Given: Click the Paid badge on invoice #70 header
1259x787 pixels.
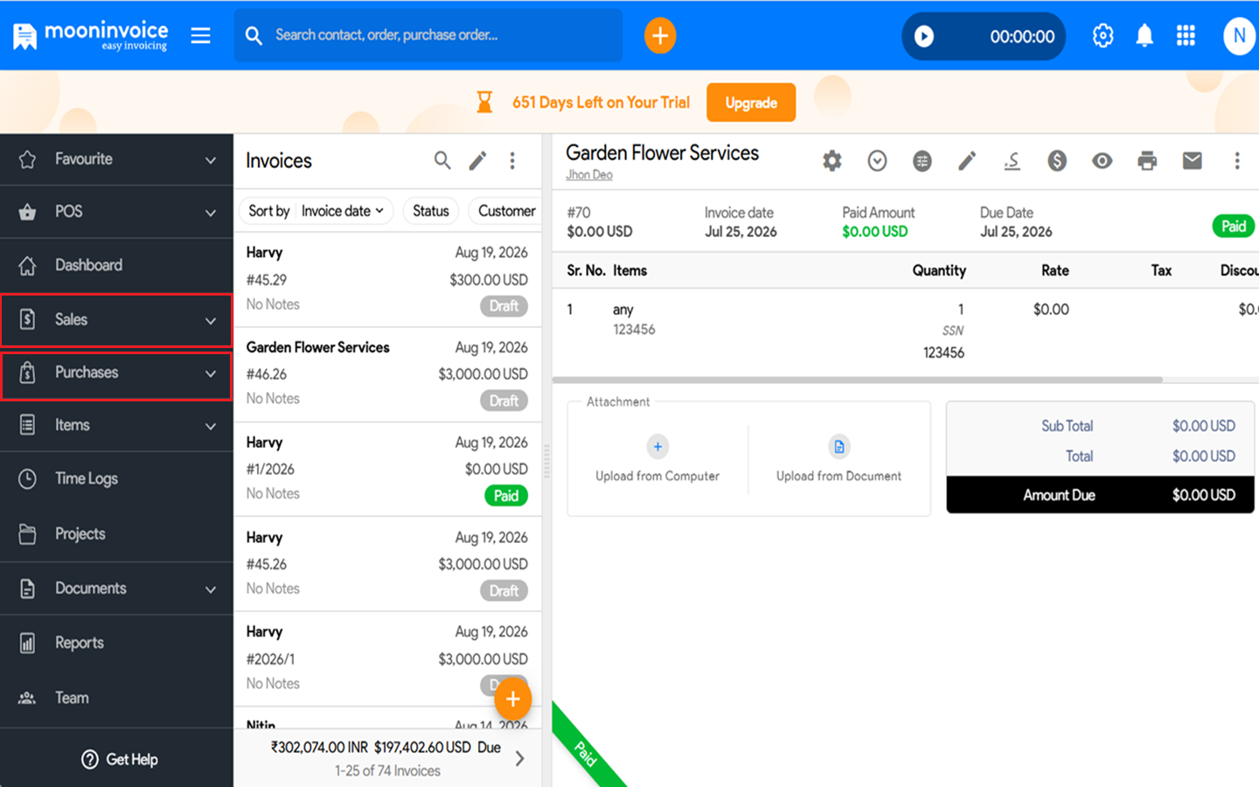Looking at the screenshot, I should [x=1233, y=226].
